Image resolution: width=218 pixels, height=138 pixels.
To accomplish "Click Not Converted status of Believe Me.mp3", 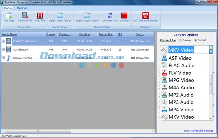I will tap(140, 58).
